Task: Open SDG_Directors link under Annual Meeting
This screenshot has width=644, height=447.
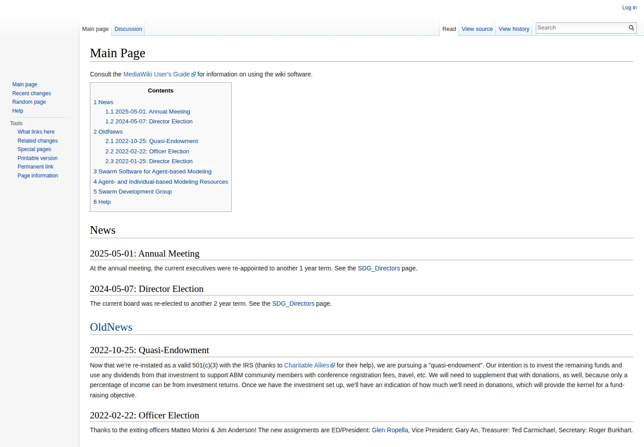Action: coord(379,268)
